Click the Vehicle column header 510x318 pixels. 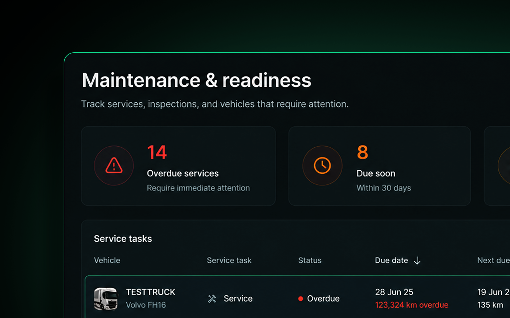(x=107, y=260)
